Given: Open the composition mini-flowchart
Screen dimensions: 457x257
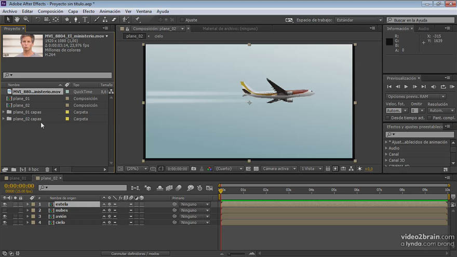Looking at the screenshot, I should [135, 188].
